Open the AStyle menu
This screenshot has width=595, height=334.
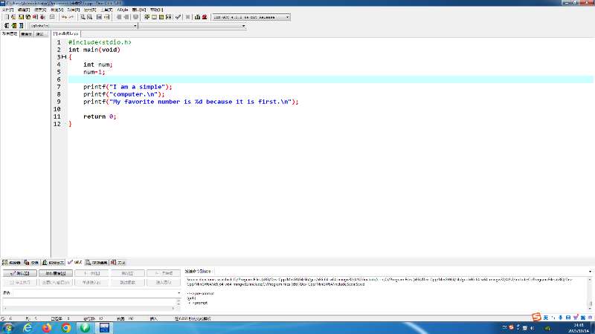[122, 10]
